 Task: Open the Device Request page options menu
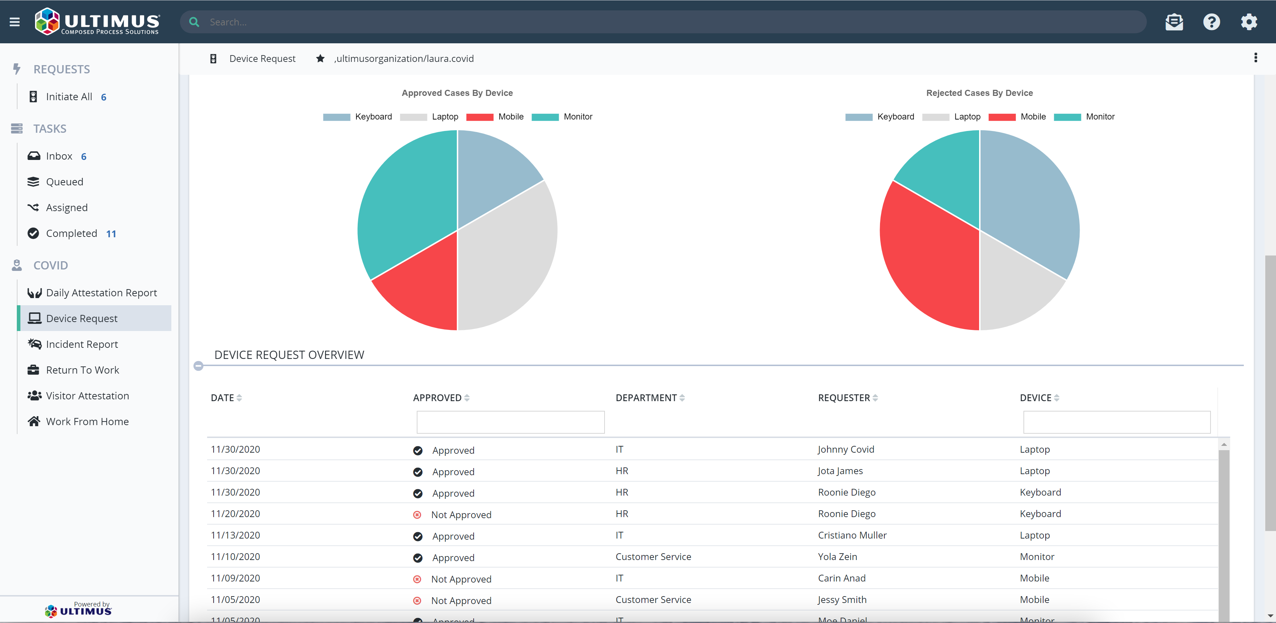[1256, 58]
